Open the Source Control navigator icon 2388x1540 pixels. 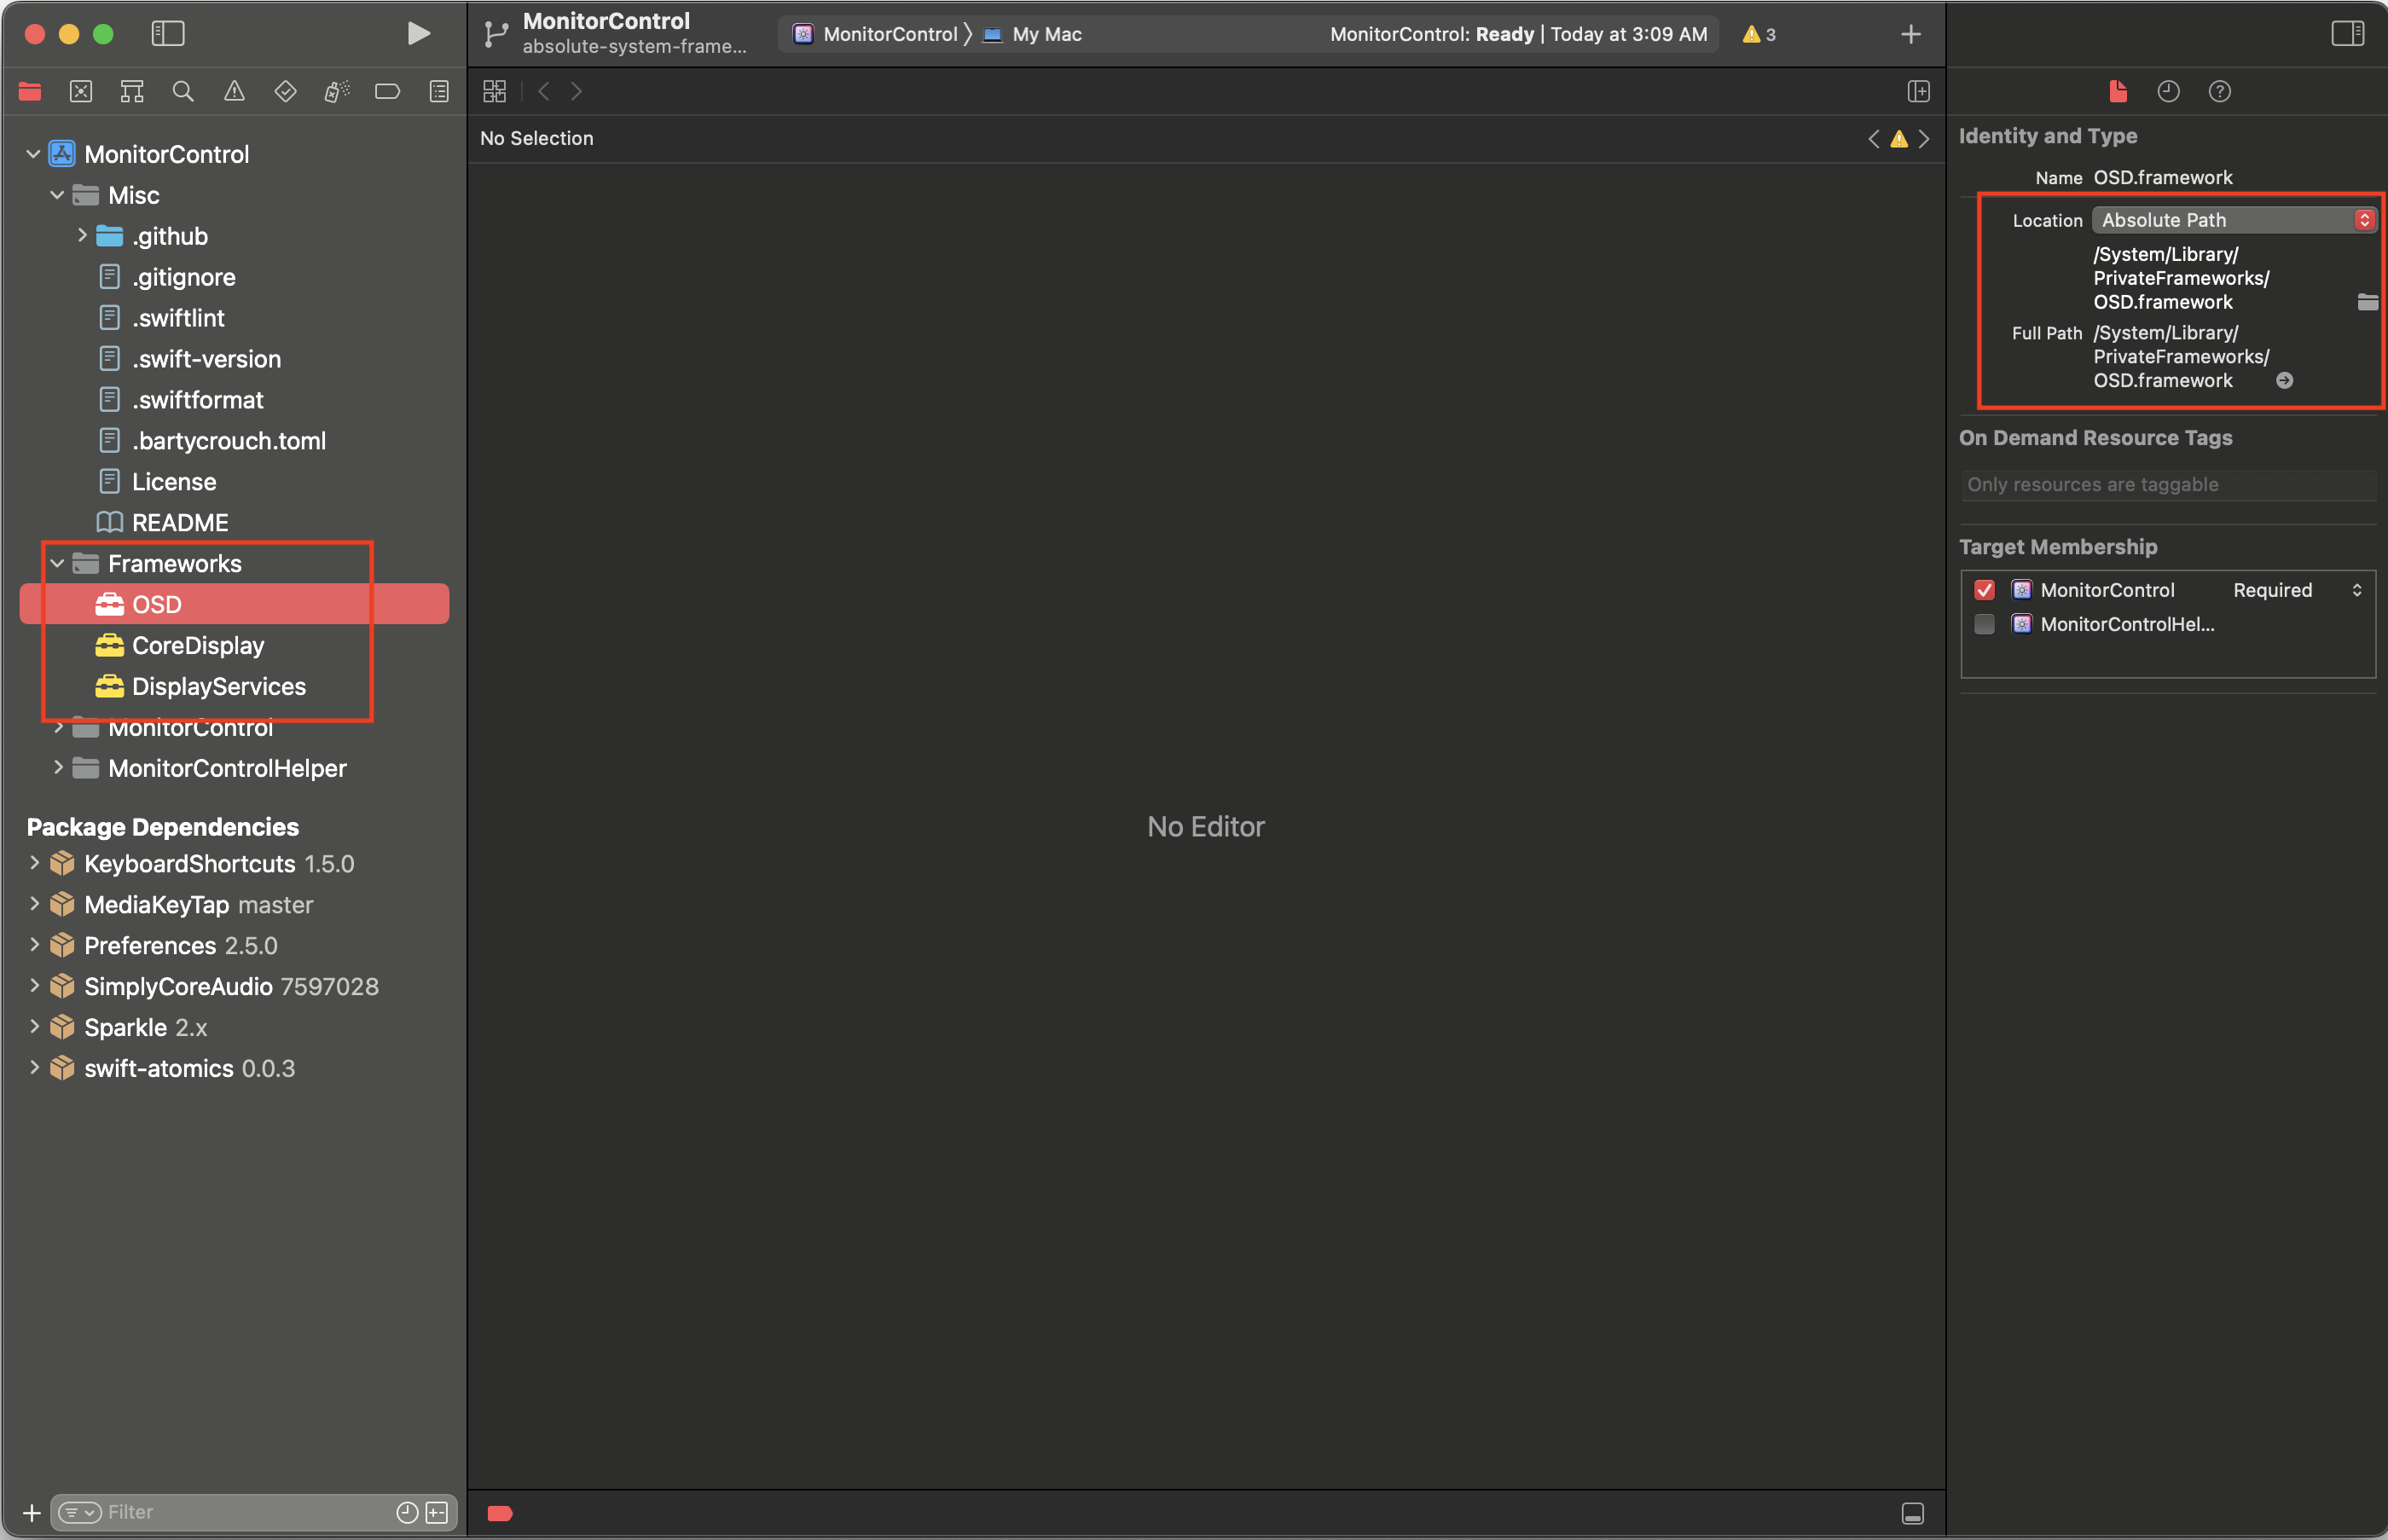81,92
